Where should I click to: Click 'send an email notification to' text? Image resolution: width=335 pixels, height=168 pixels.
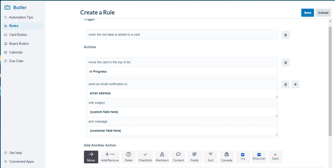click(108, 84)
